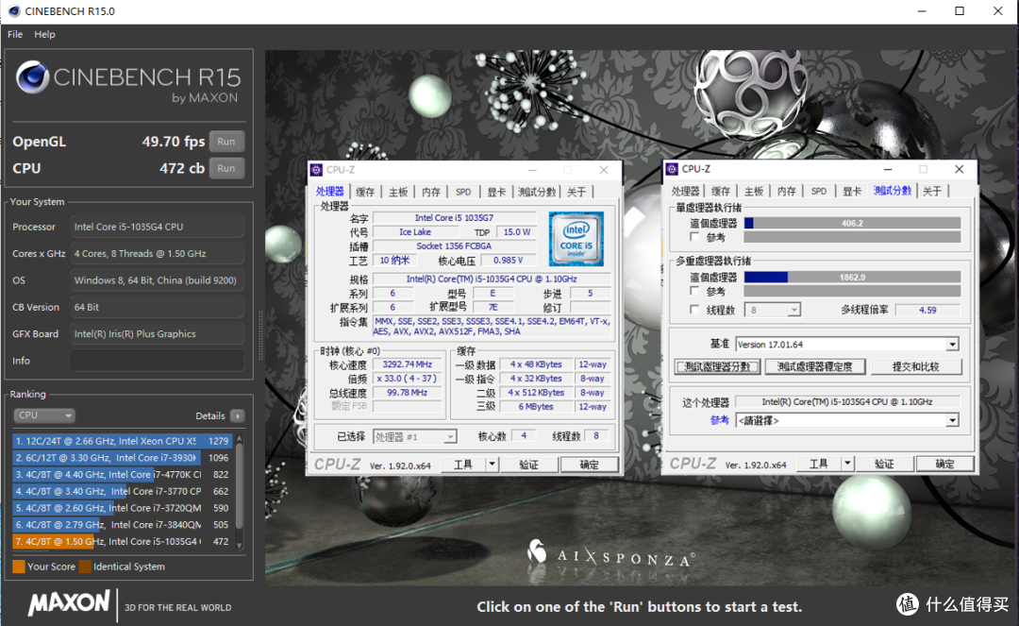Enable multi-thread 參考 checkbox

pyautogui.click(x=694, y=291)
